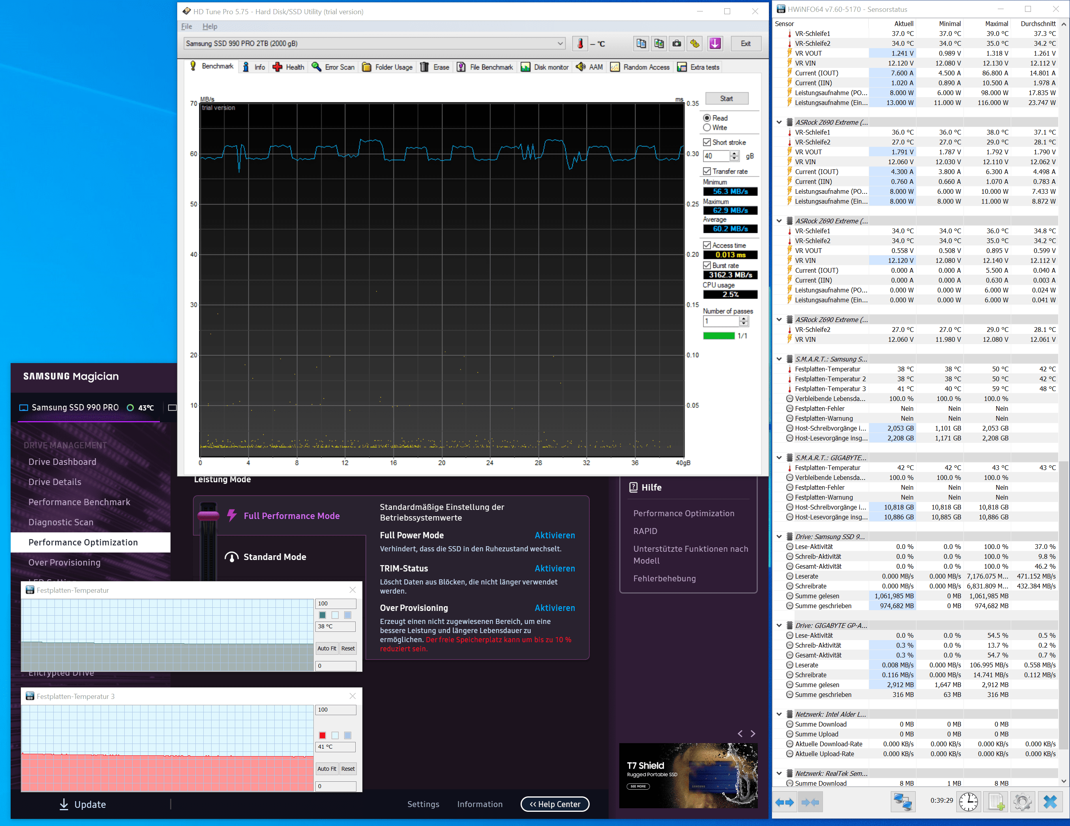Image resolution: width=1070 pixels, height=826 pixels.
Task: Switch to the Random Access tab
Action: [x=640, y=67]
